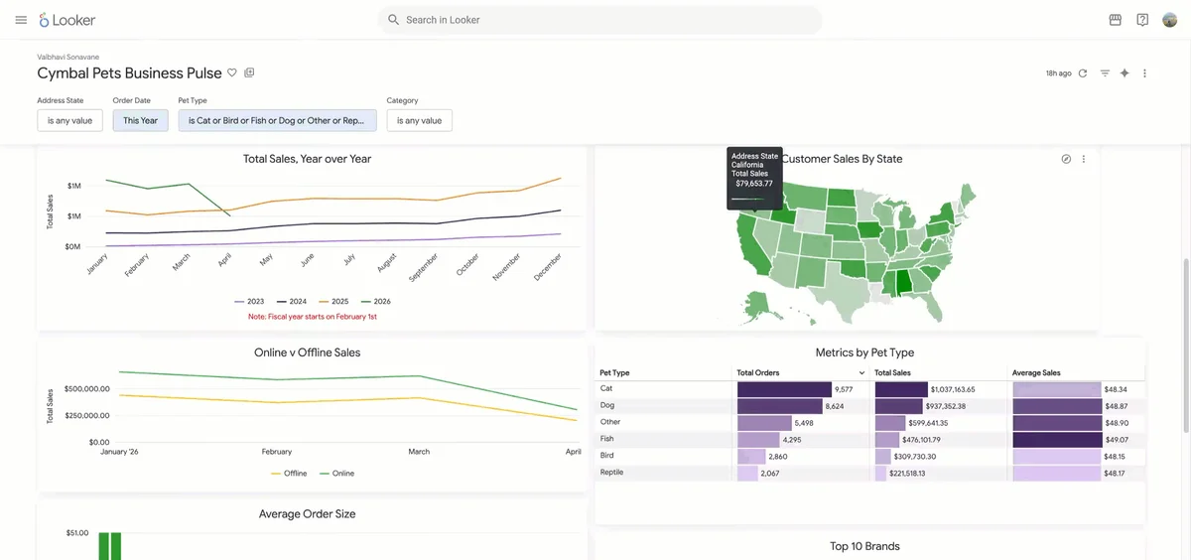Select the Other row label in table

click(610, 422)
